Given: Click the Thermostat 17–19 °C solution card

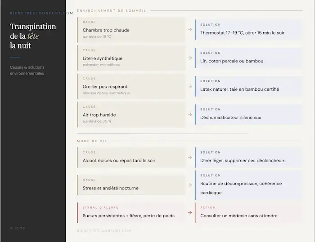Looking at the screenshot, I should tap(248, 30).
